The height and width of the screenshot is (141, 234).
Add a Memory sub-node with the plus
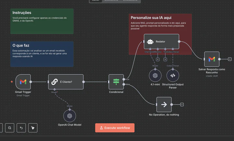(x=158, y=60)
